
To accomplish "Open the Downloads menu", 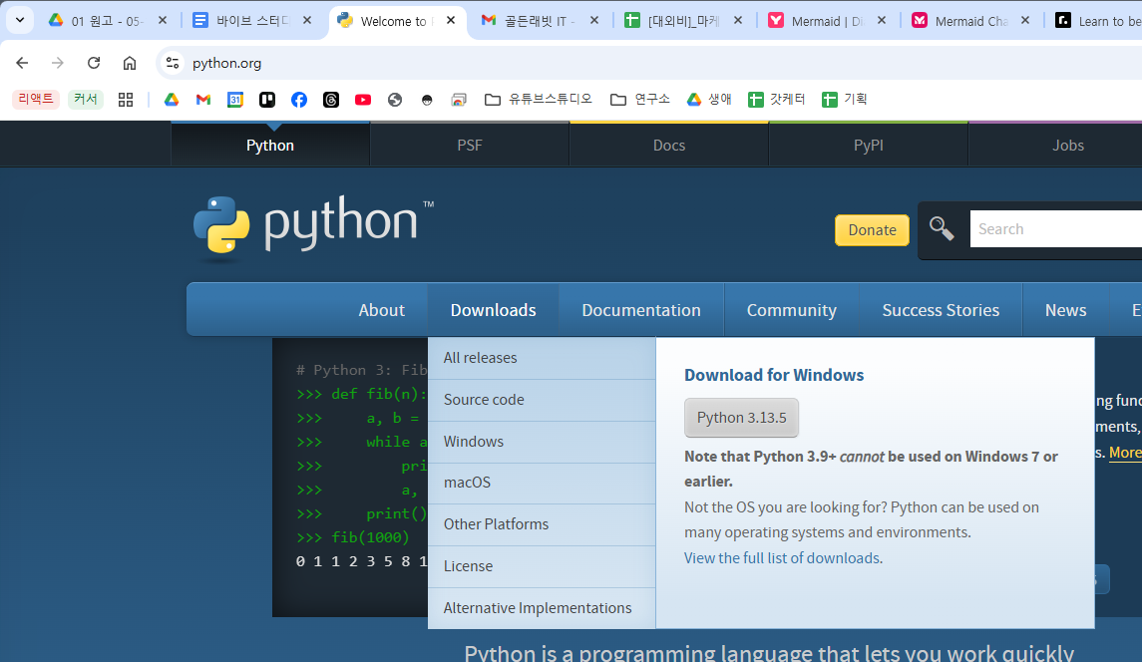I will [493, 310].
